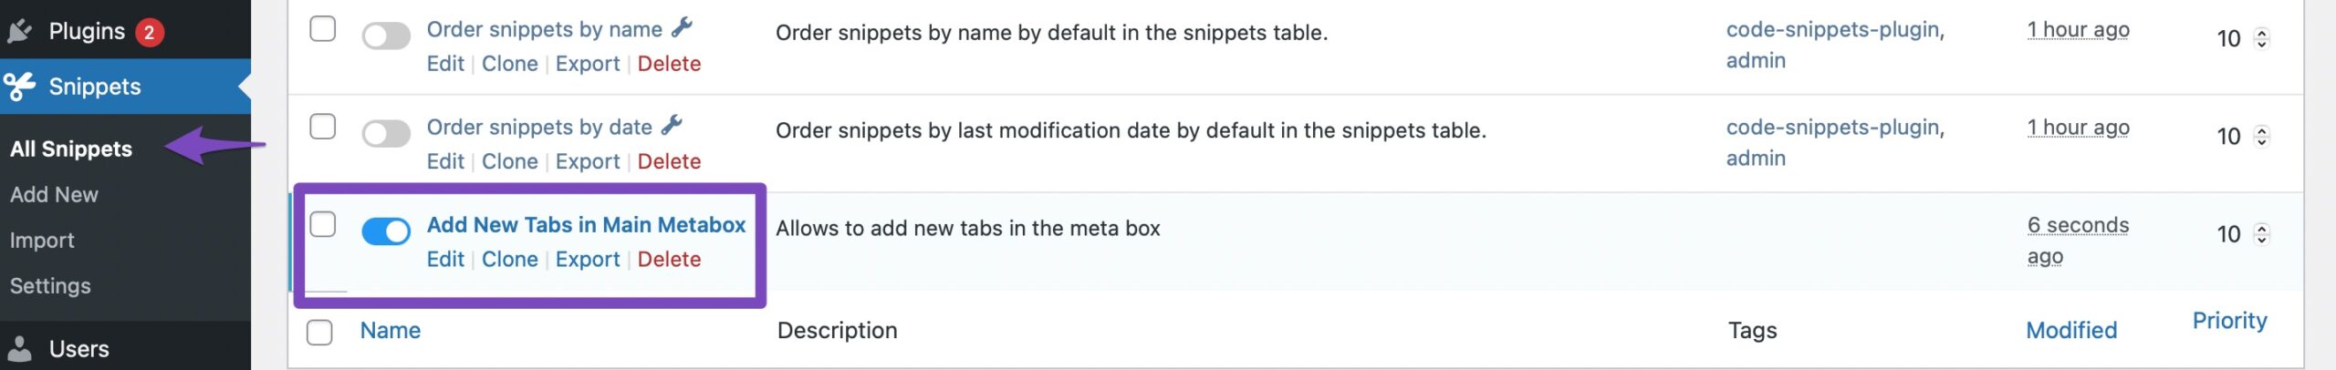Check the Add New Tabs in Main Metabox checkbox

[322, 224]
